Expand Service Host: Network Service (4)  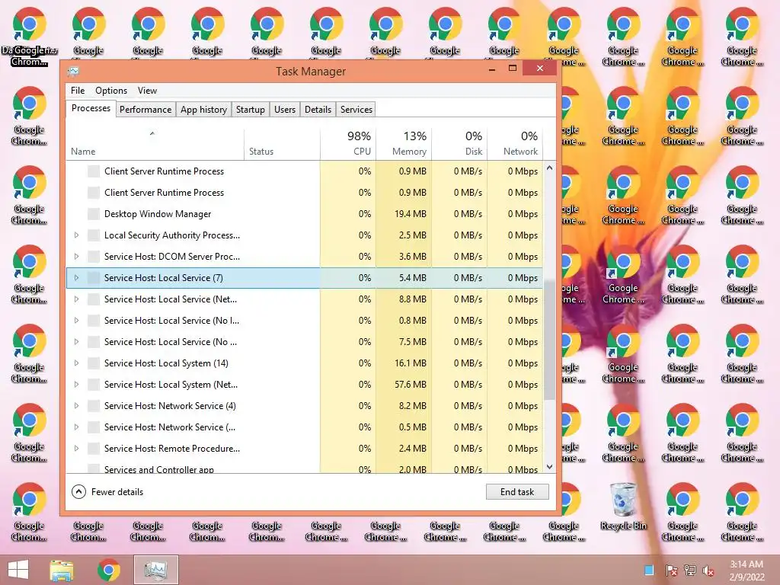point(76,406)
